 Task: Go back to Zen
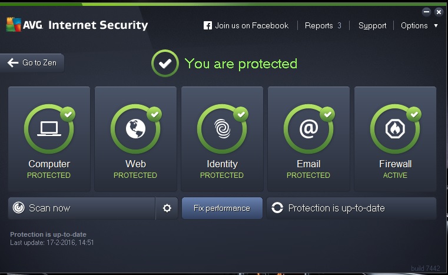(x=32, y=63)
